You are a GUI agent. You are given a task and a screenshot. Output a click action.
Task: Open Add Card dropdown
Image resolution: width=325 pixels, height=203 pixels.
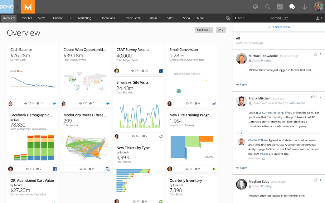(x=204, y=30)
